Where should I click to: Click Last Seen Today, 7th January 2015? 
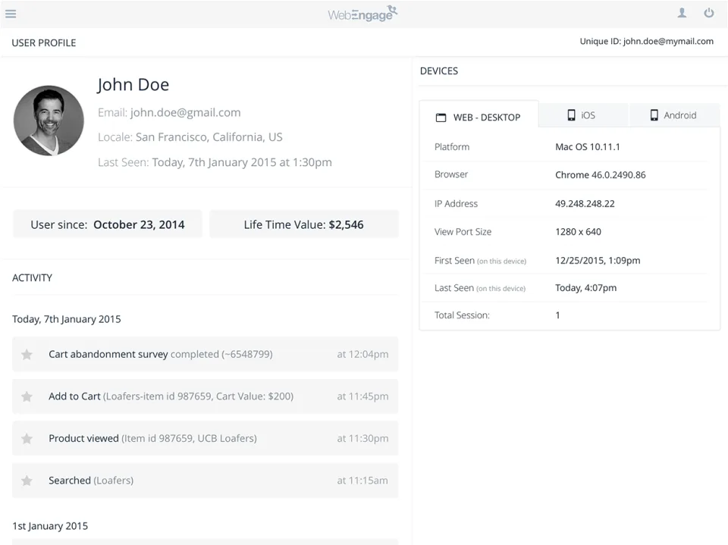215,162
